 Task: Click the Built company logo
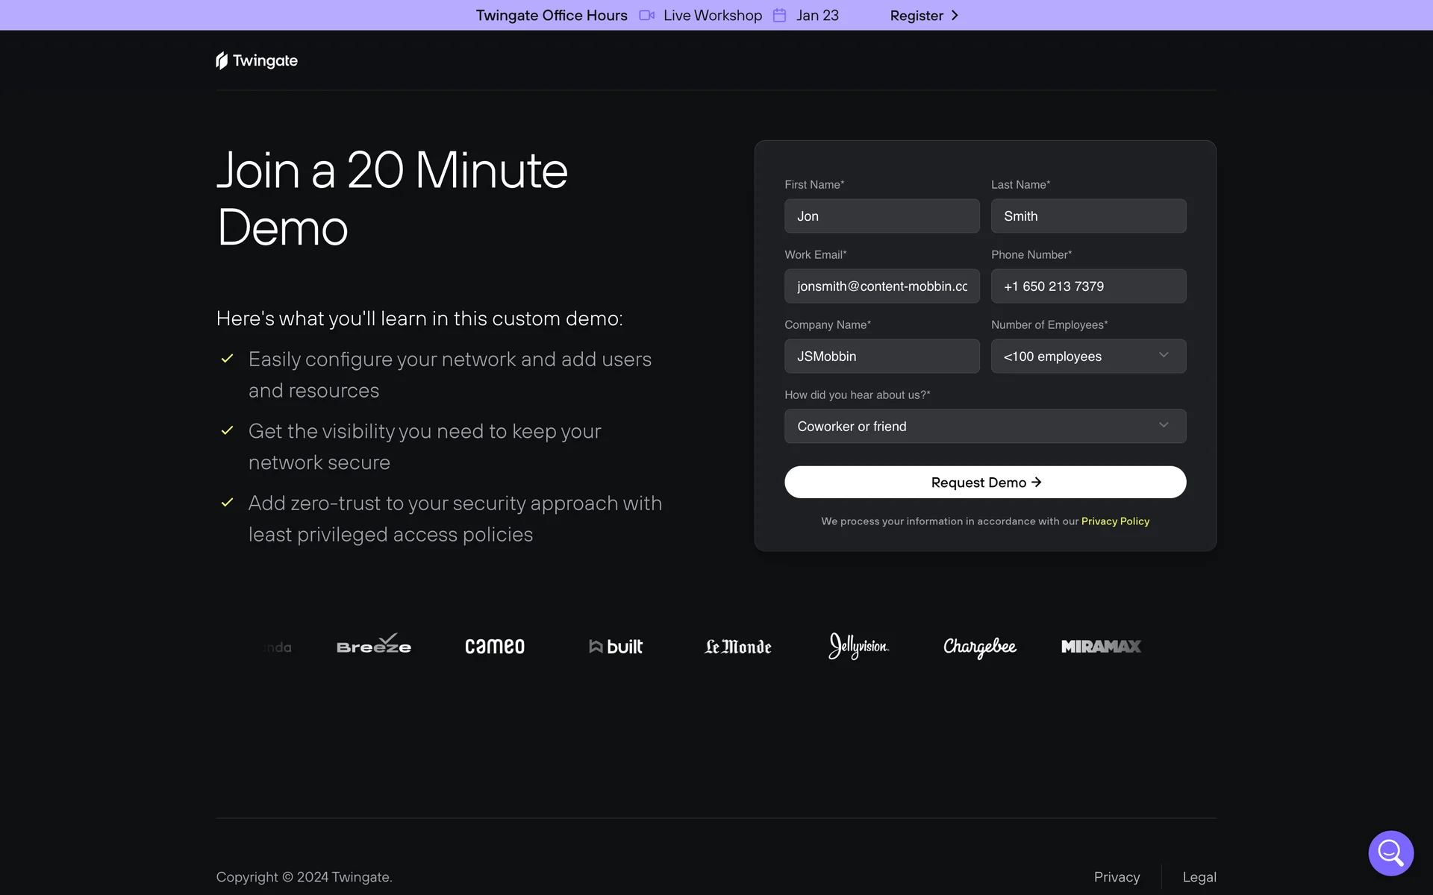click(616, 647)
